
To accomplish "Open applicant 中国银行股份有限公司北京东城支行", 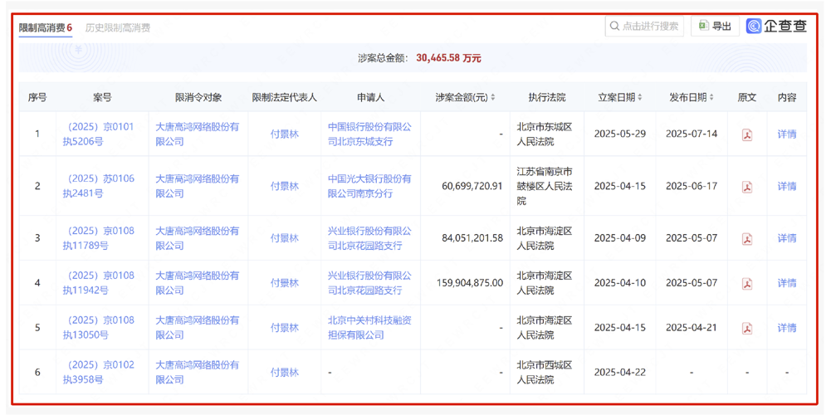I will pos(369,134).
